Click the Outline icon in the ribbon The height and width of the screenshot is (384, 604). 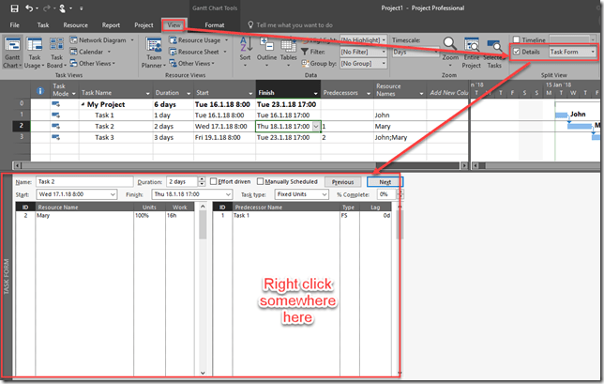tap(267, 47)
